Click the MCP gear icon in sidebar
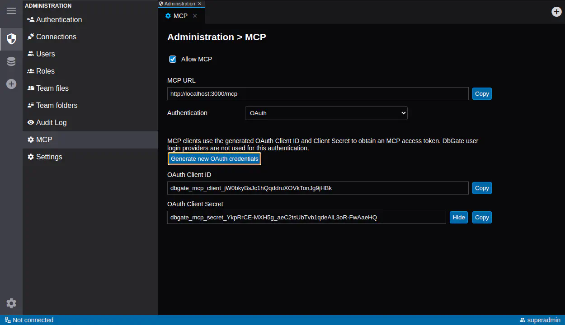 (31, 139)
